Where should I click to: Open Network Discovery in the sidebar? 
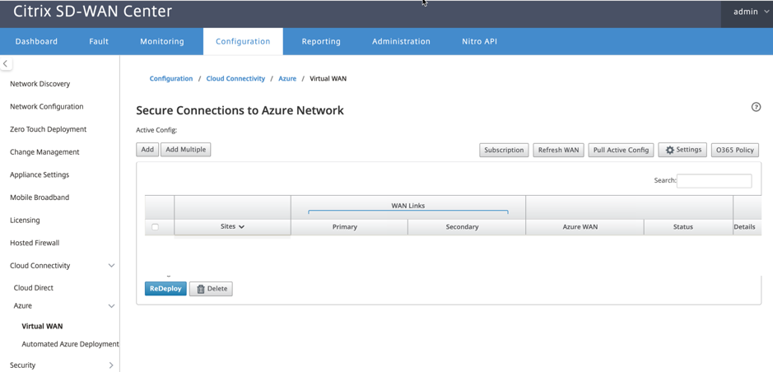[40, 84]
